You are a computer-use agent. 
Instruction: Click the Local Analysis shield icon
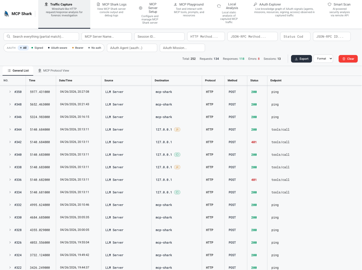(219, 6)
